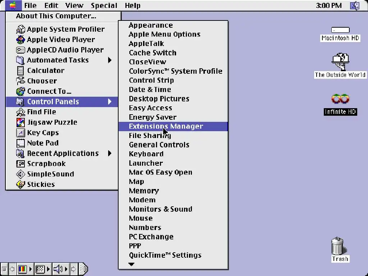
Task: Choose Easy Access control panel
Action: 173,108
